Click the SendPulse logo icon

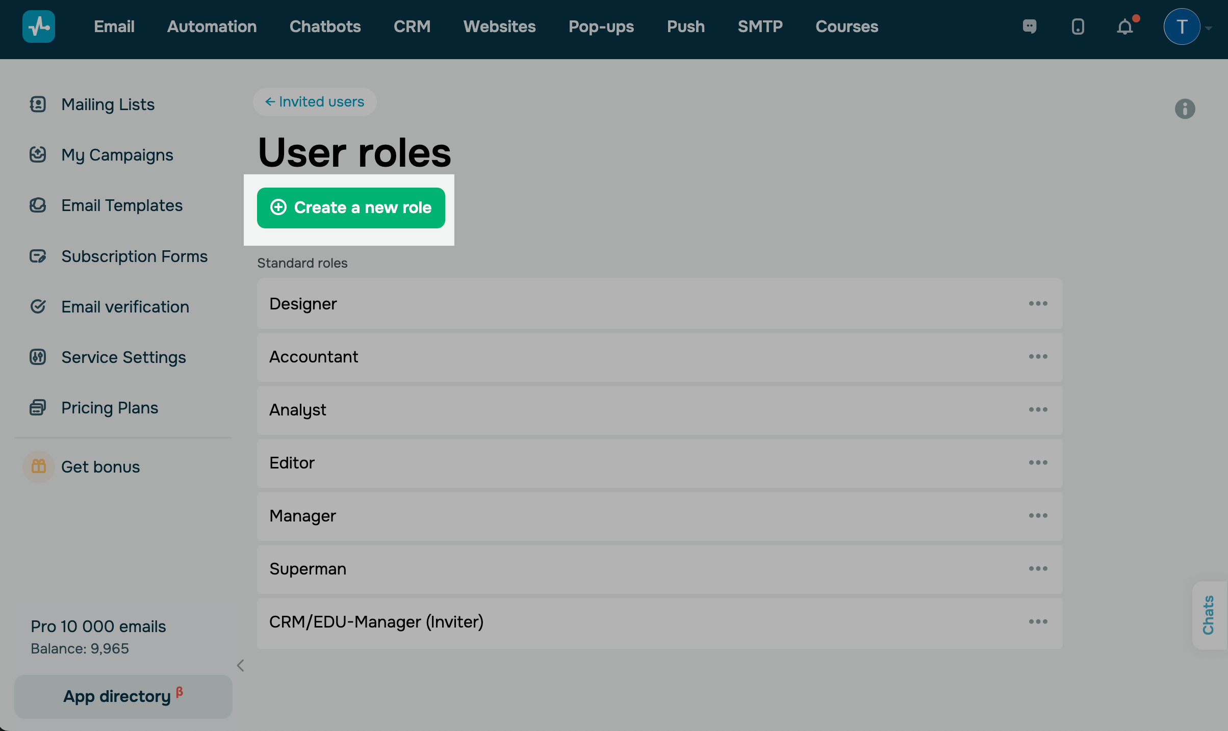point(39,27)
